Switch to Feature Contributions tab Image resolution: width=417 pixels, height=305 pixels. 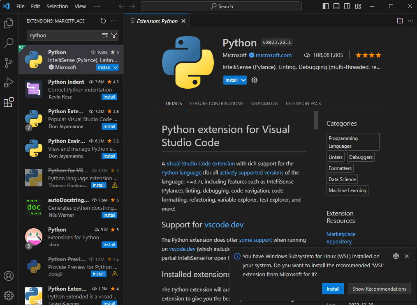pos(216,103)
